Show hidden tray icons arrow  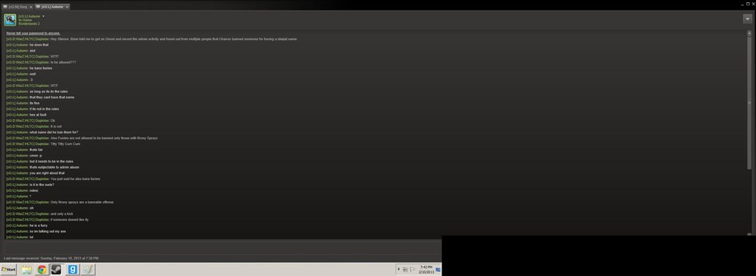point(398,269)
